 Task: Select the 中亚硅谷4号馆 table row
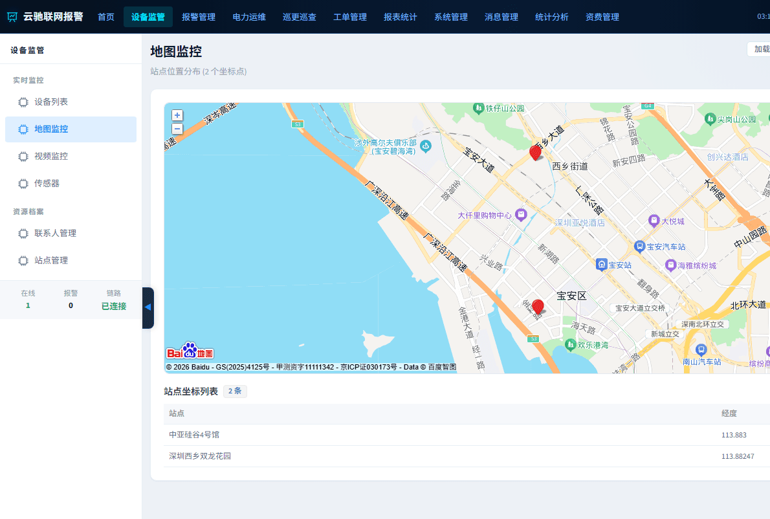click(x=467, y=435)
